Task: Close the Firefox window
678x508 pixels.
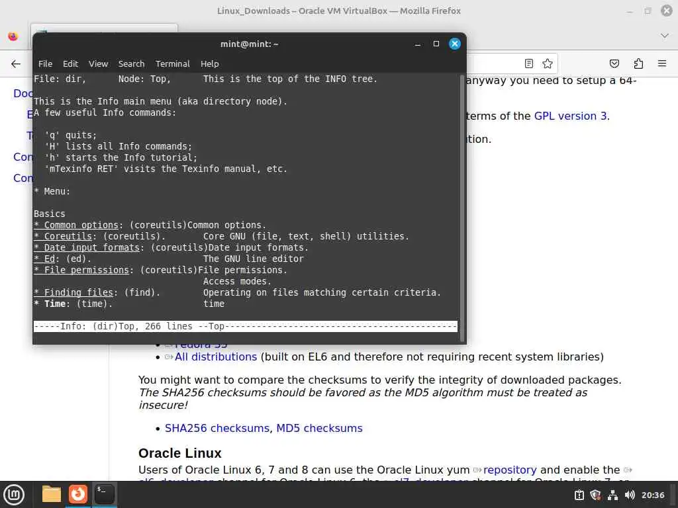Action: point(667,11)
